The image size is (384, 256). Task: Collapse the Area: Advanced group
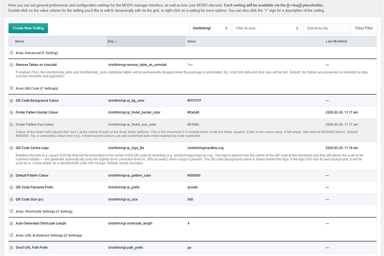tap(12, 52)
